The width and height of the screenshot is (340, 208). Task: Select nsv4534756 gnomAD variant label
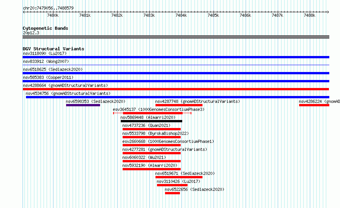tap(68, 93)
